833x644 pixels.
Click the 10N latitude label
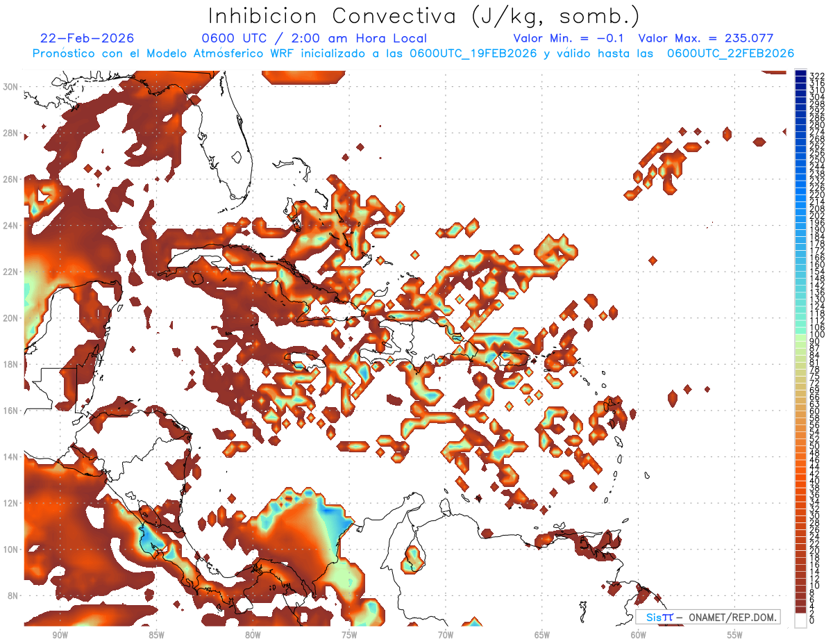(x=11, y=550)
